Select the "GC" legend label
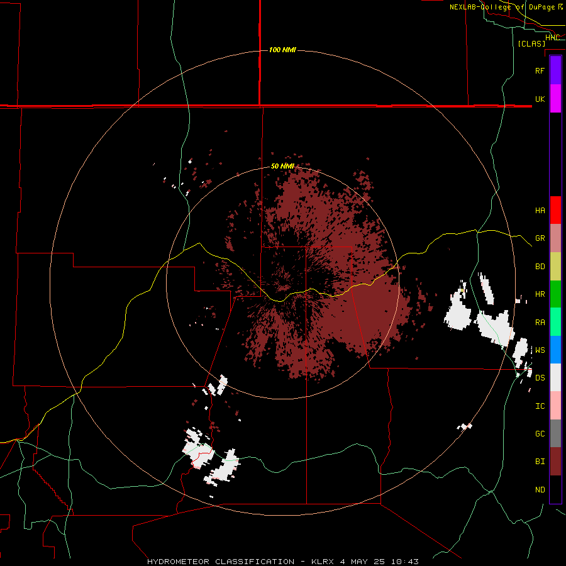The width and height of the screenshot is (566, 566). click(x=540, y=434)
